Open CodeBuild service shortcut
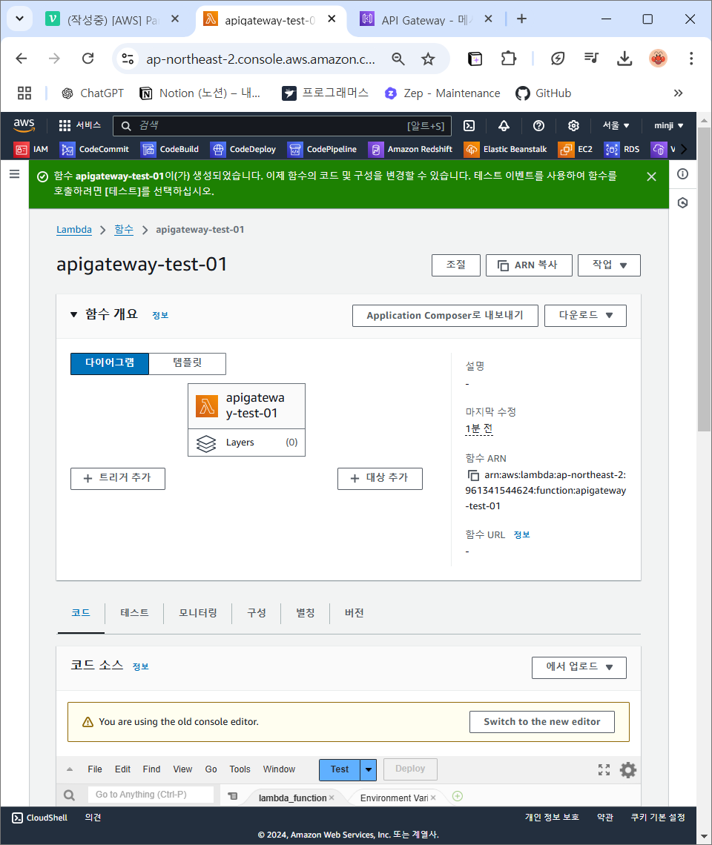The height and width of the screenshot is (845, 712). 170,149
